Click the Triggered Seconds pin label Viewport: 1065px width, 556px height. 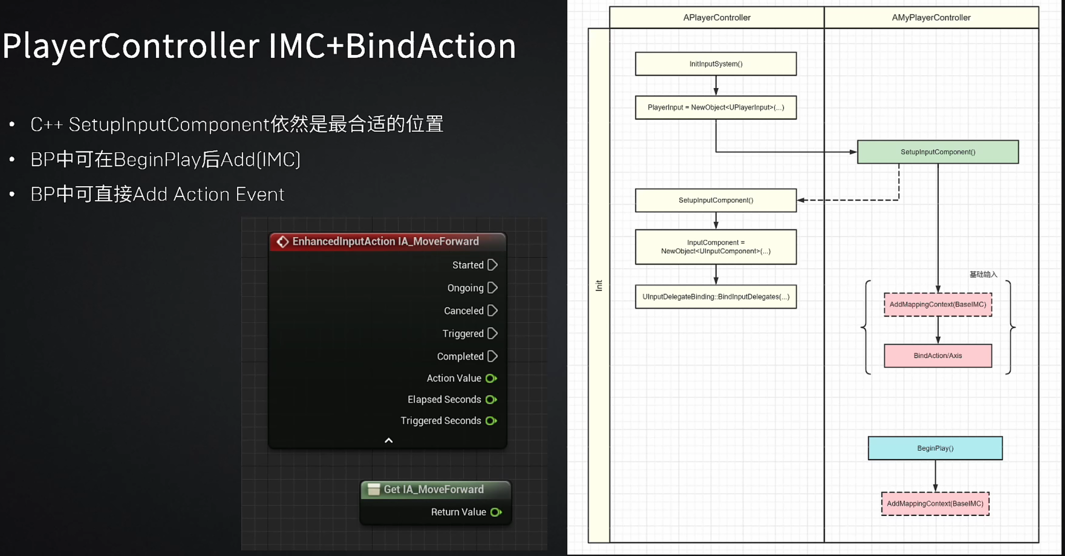coord(441,421)
